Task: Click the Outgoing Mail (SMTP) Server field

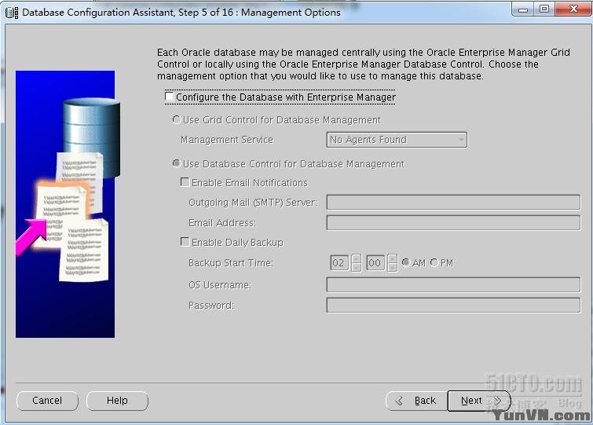Action: tap(453, 203)
